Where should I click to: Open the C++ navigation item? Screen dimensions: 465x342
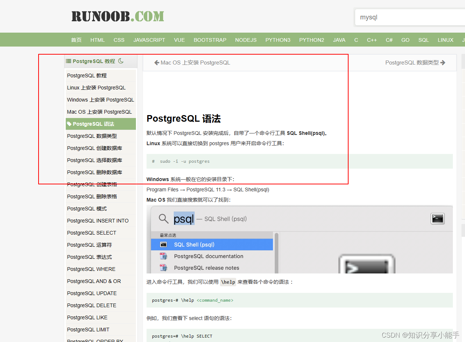[x=372, y=40]
